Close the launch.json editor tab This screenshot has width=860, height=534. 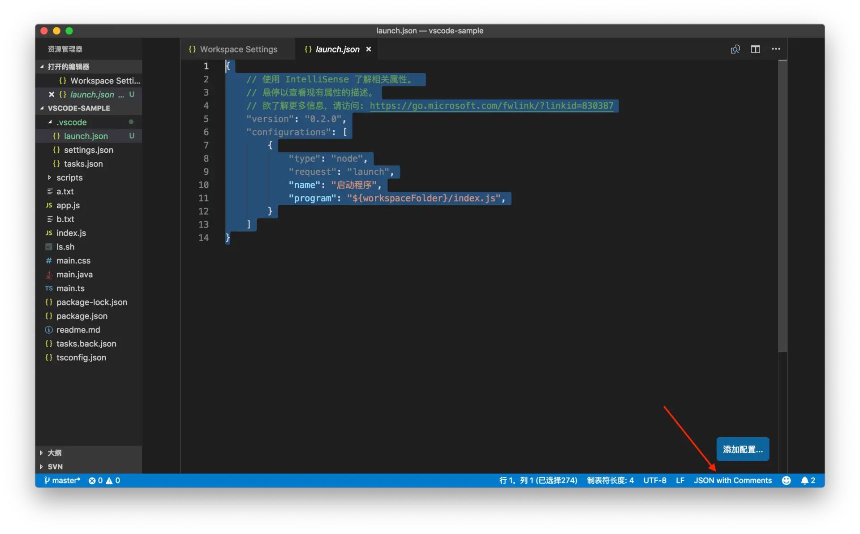point(369,49)
